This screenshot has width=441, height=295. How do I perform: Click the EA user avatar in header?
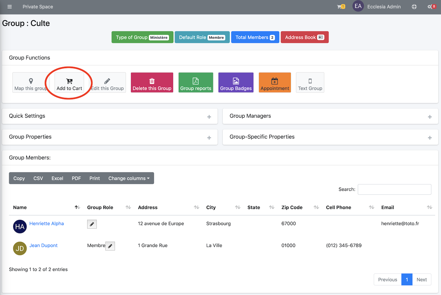(x=358, y=7)
